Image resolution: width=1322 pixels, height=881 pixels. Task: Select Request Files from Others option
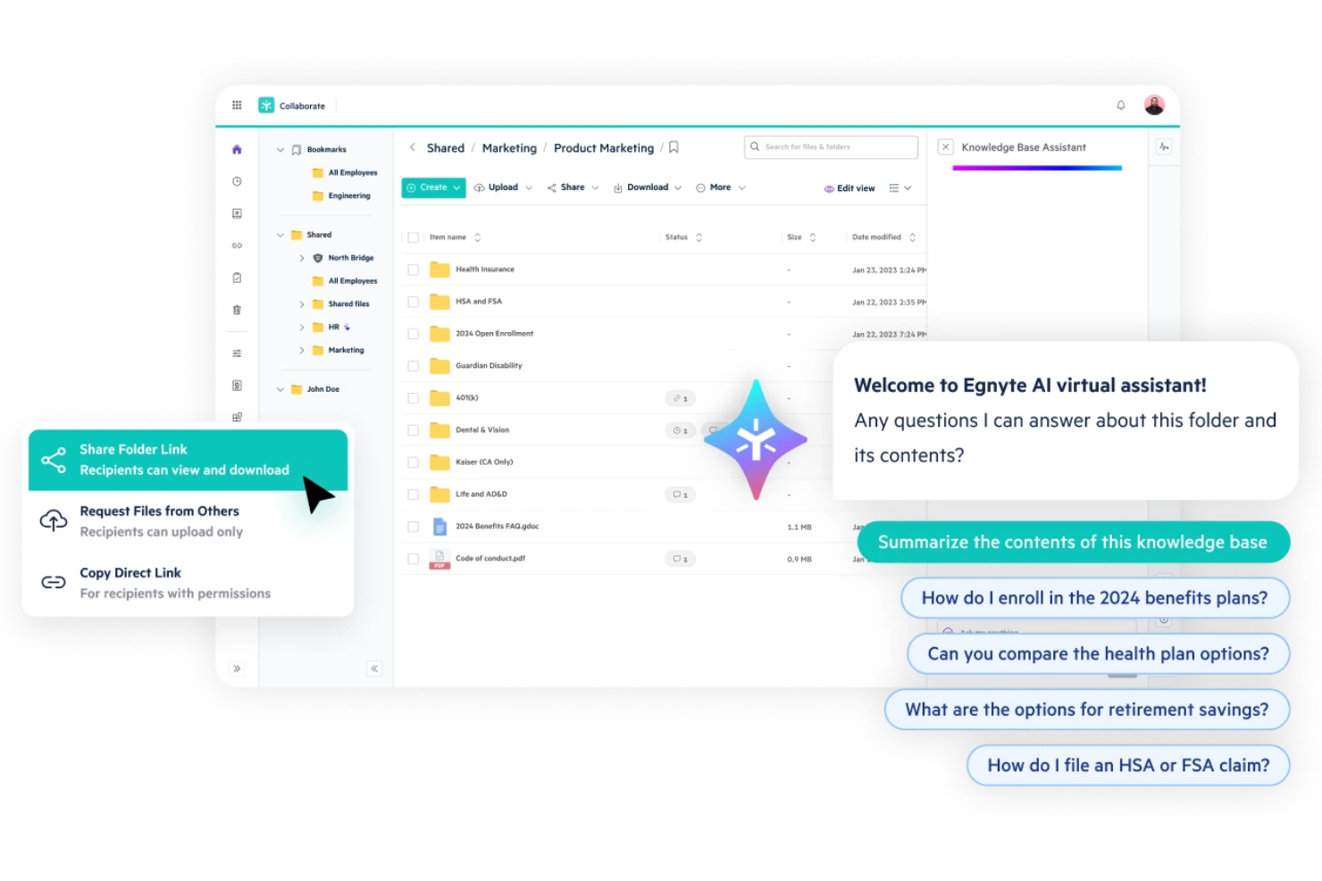(159, 520)
